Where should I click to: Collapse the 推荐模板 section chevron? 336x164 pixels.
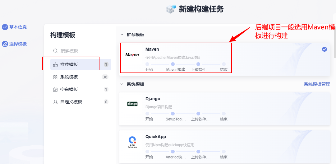click(x=122, y=35)
